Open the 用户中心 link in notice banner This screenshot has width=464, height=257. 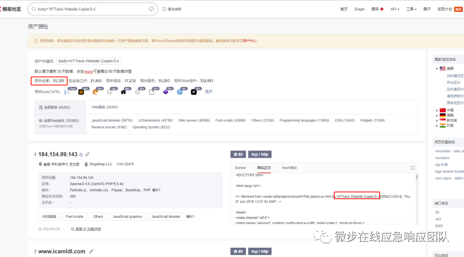pos(249,41)
